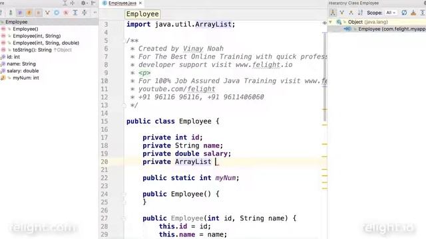Screen dimensions: 426x239
Task: Select Class Hierarchy view icon
Action: 333,13
